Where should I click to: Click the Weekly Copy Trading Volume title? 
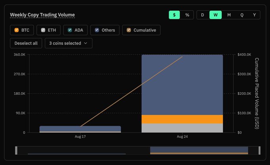[42, 15]
